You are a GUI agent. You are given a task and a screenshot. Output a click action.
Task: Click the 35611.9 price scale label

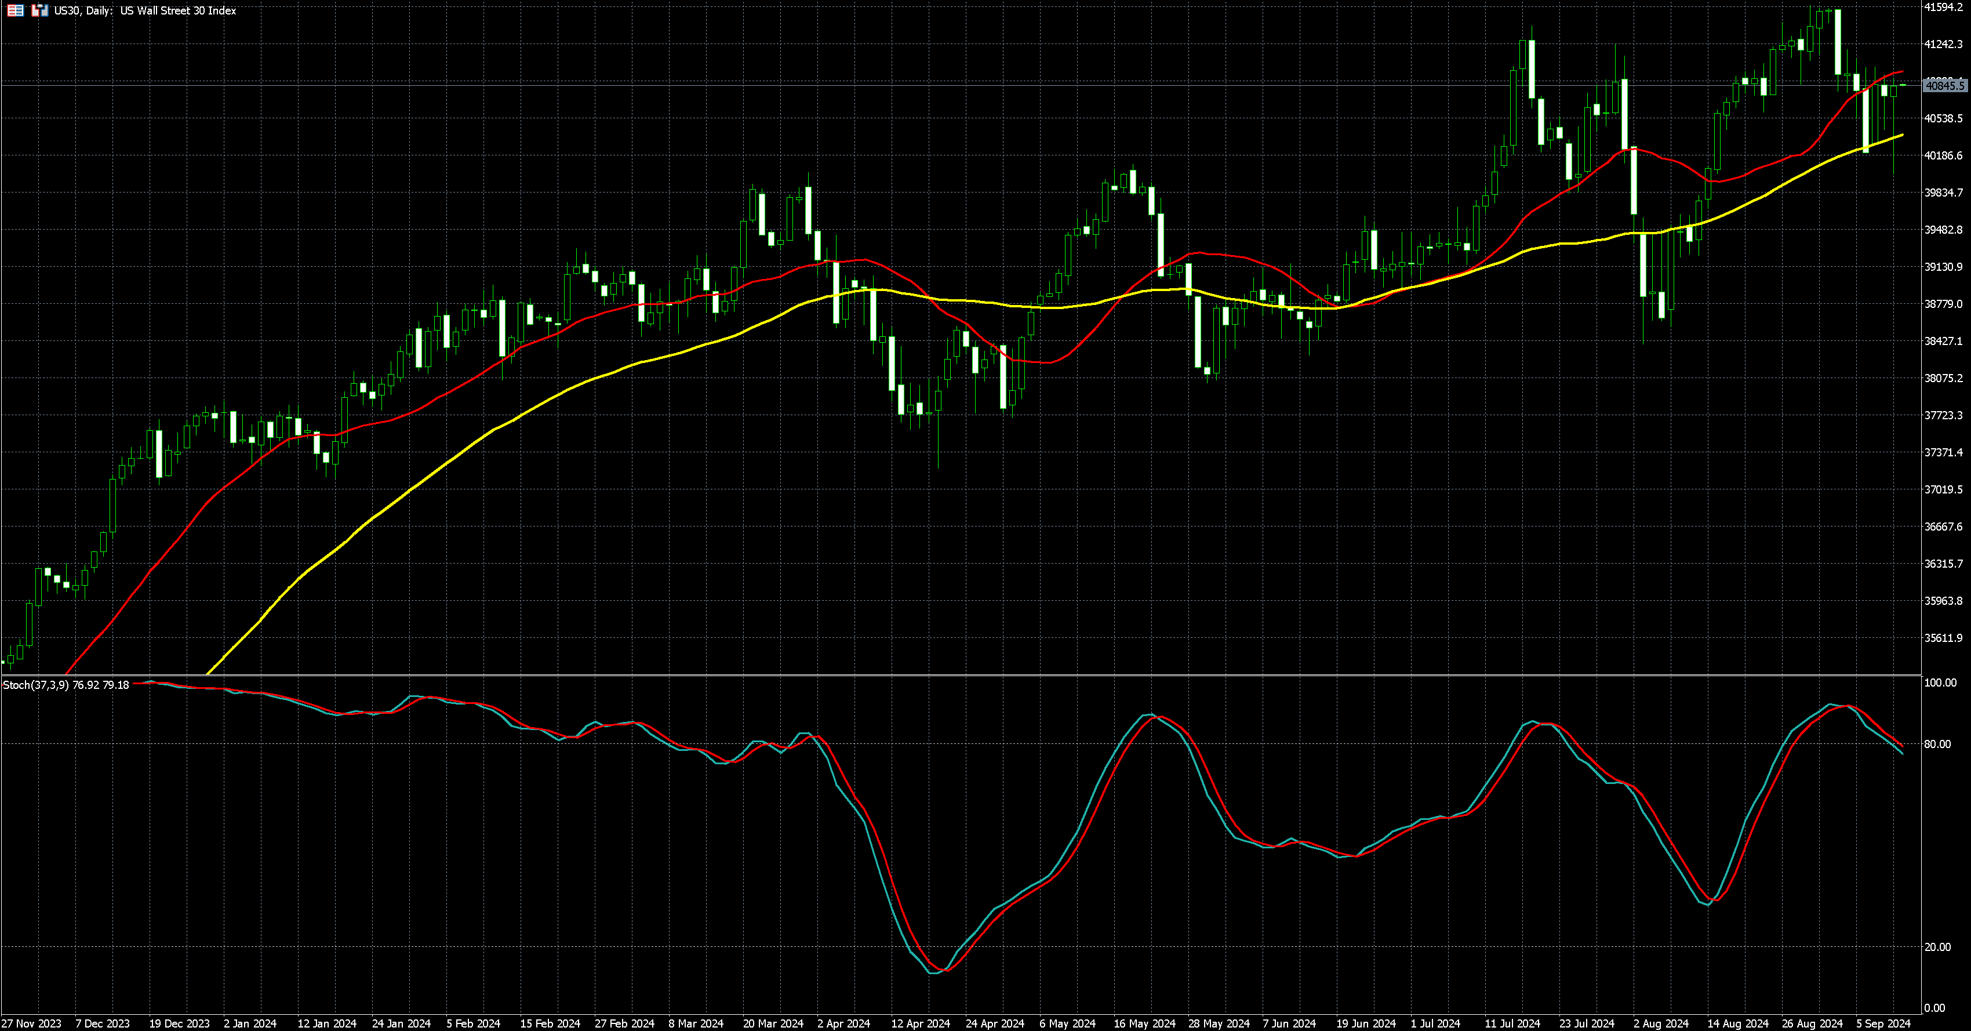[1943, 638]
